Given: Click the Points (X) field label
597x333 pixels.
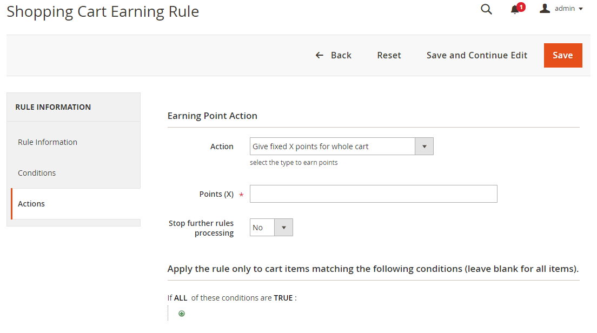Looking at the screenshot, I should [216, 194].
